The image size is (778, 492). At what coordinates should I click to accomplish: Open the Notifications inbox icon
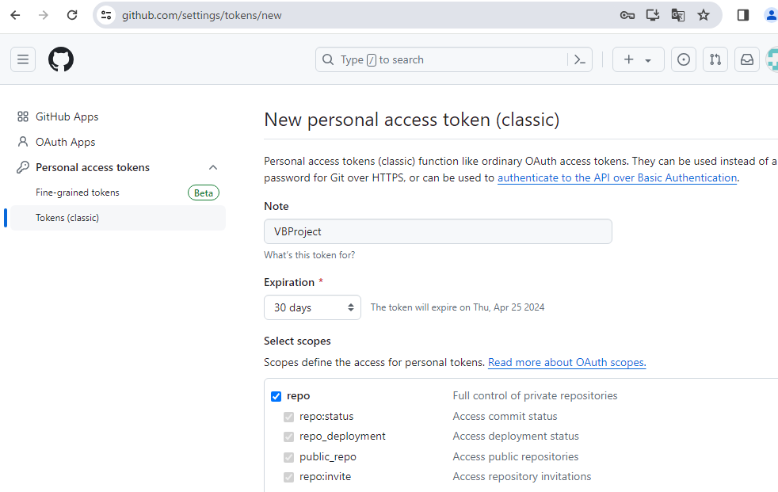[746, 59]
